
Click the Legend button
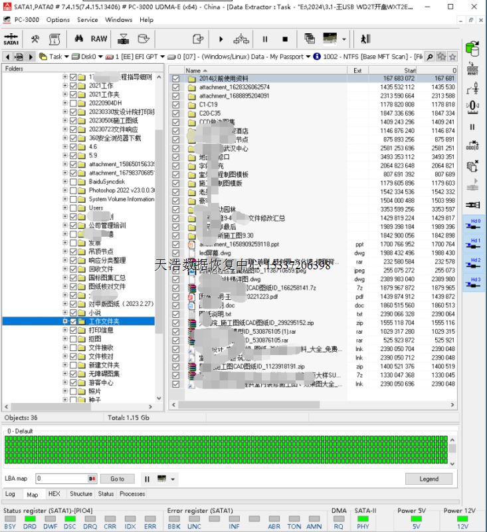coord(429,479)
